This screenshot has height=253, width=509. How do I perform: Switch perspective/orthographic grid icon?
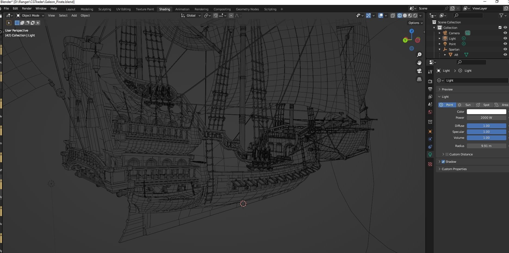pos(419,79)
